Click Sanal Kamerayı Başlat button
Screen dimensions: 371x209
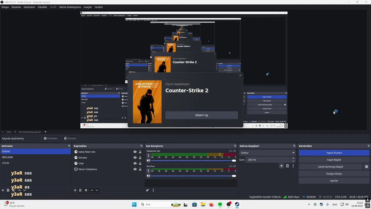click(x=330, y=167)
